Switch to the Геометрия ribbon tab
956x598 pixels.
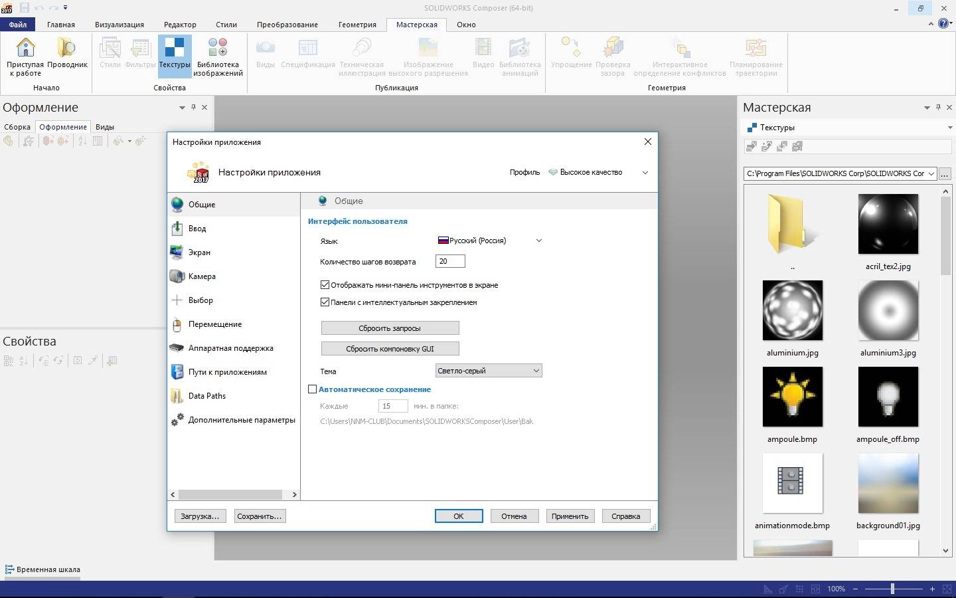coord(357,25)
